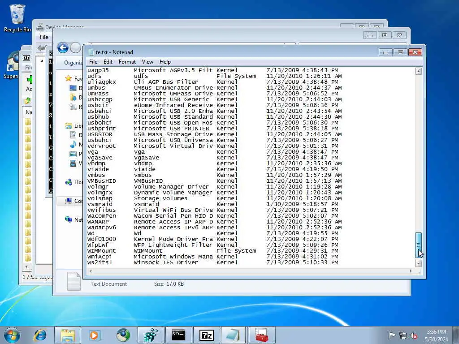Open the Notepad Edit menu
Screen dimensions: 459x344
pos(108,62)
